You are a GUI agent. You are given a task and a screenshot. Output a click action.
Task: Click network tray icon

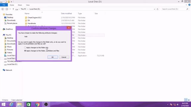point(174,104)
